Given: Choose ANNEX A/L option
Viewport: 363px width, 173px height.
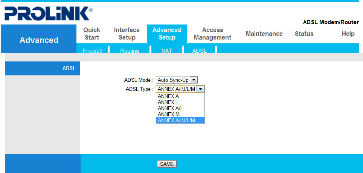Looking at the screenshot, I should click(180, 108).
